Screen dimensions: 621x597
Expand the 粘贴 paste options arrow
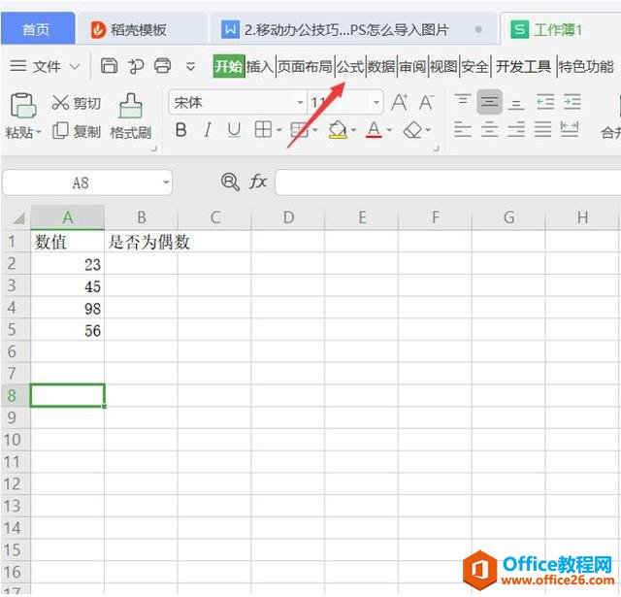[39, 131]
